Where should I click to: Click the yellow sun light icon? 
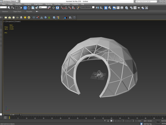(x=25, y=17)
